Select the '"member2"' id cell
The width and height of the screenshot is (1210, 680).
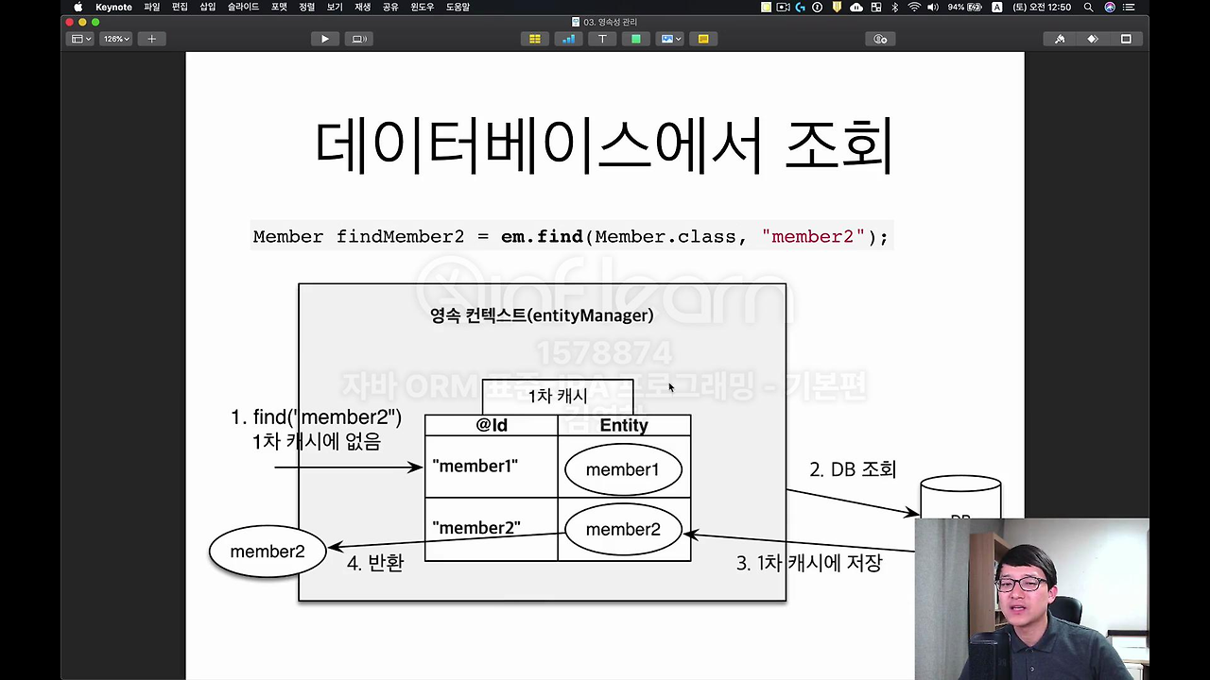tap(492, 529)
